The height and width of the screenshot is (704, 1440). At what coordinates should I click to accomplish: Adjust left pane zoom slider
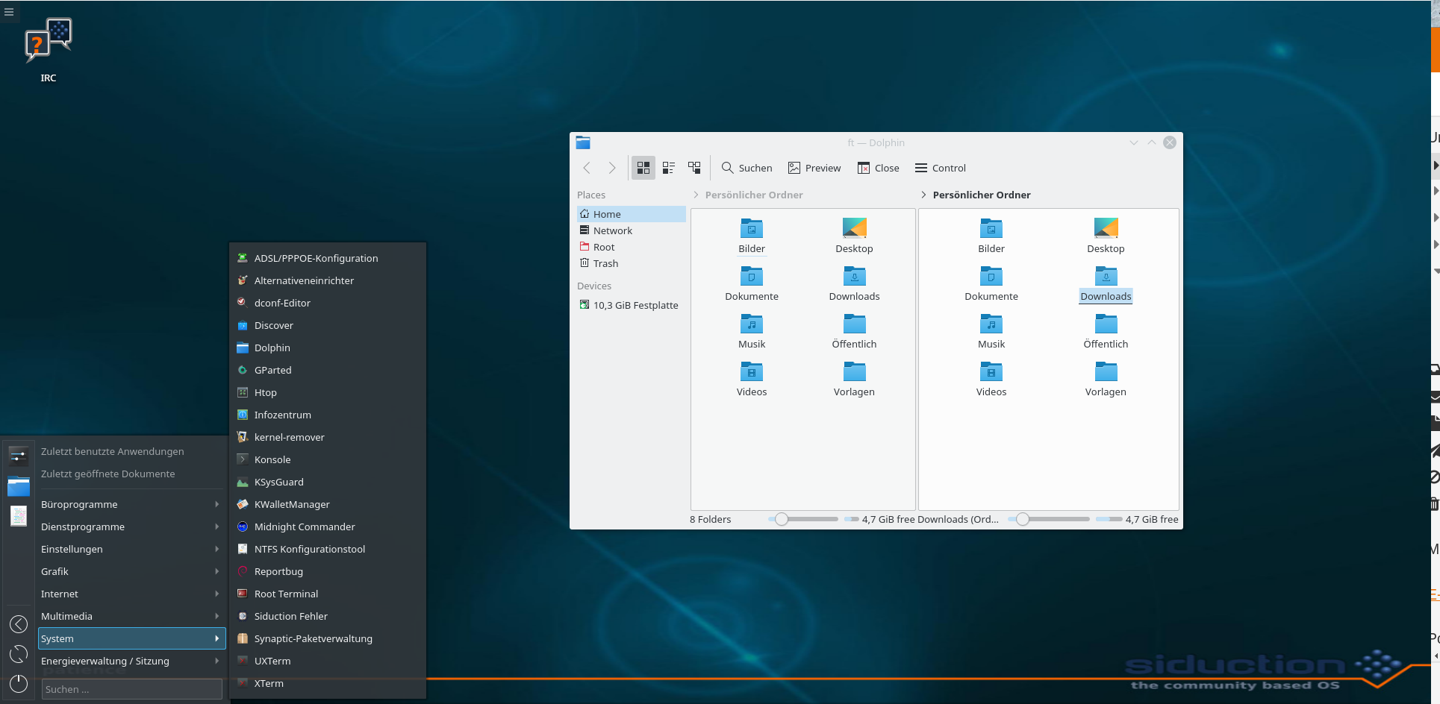[803, 519]
